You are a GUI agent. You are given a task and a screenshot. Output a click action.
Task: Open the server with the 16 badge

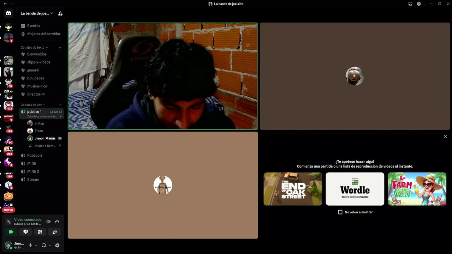tap(8, 83)
